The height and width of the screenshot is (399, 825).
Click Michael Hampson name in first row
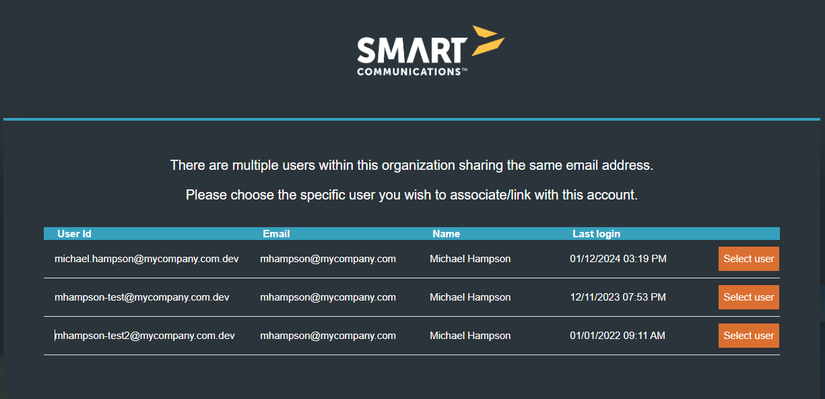(x=470, y=259)
